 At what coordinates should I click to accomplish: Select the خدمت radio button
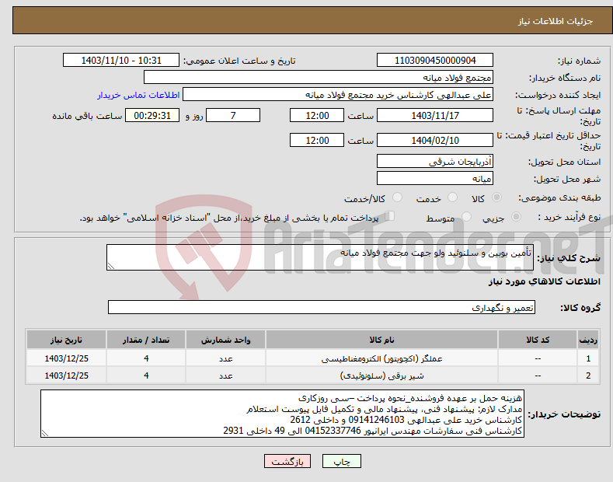point(452,197)
